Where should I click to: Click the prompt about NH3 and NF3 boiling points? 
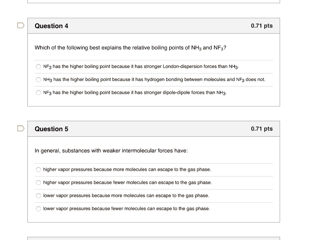[131, 48]
